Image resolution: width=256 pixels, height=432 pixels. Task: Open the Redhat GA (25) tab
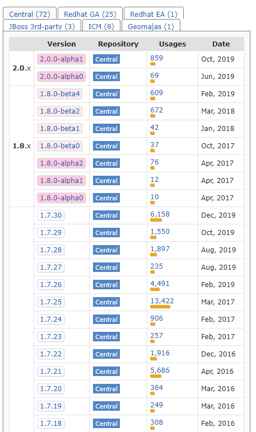tap(90, 14)
